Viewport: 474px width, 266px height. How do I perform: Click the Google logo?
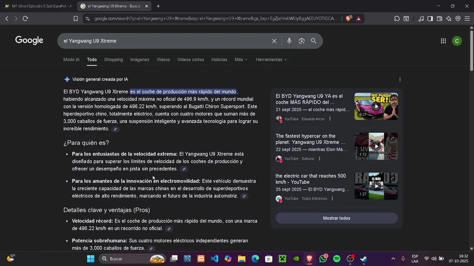[29, 41]
